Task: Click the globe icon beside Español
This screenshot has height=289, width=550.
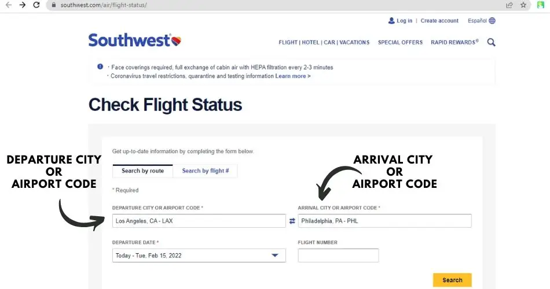Action: (x=492, y=21)
